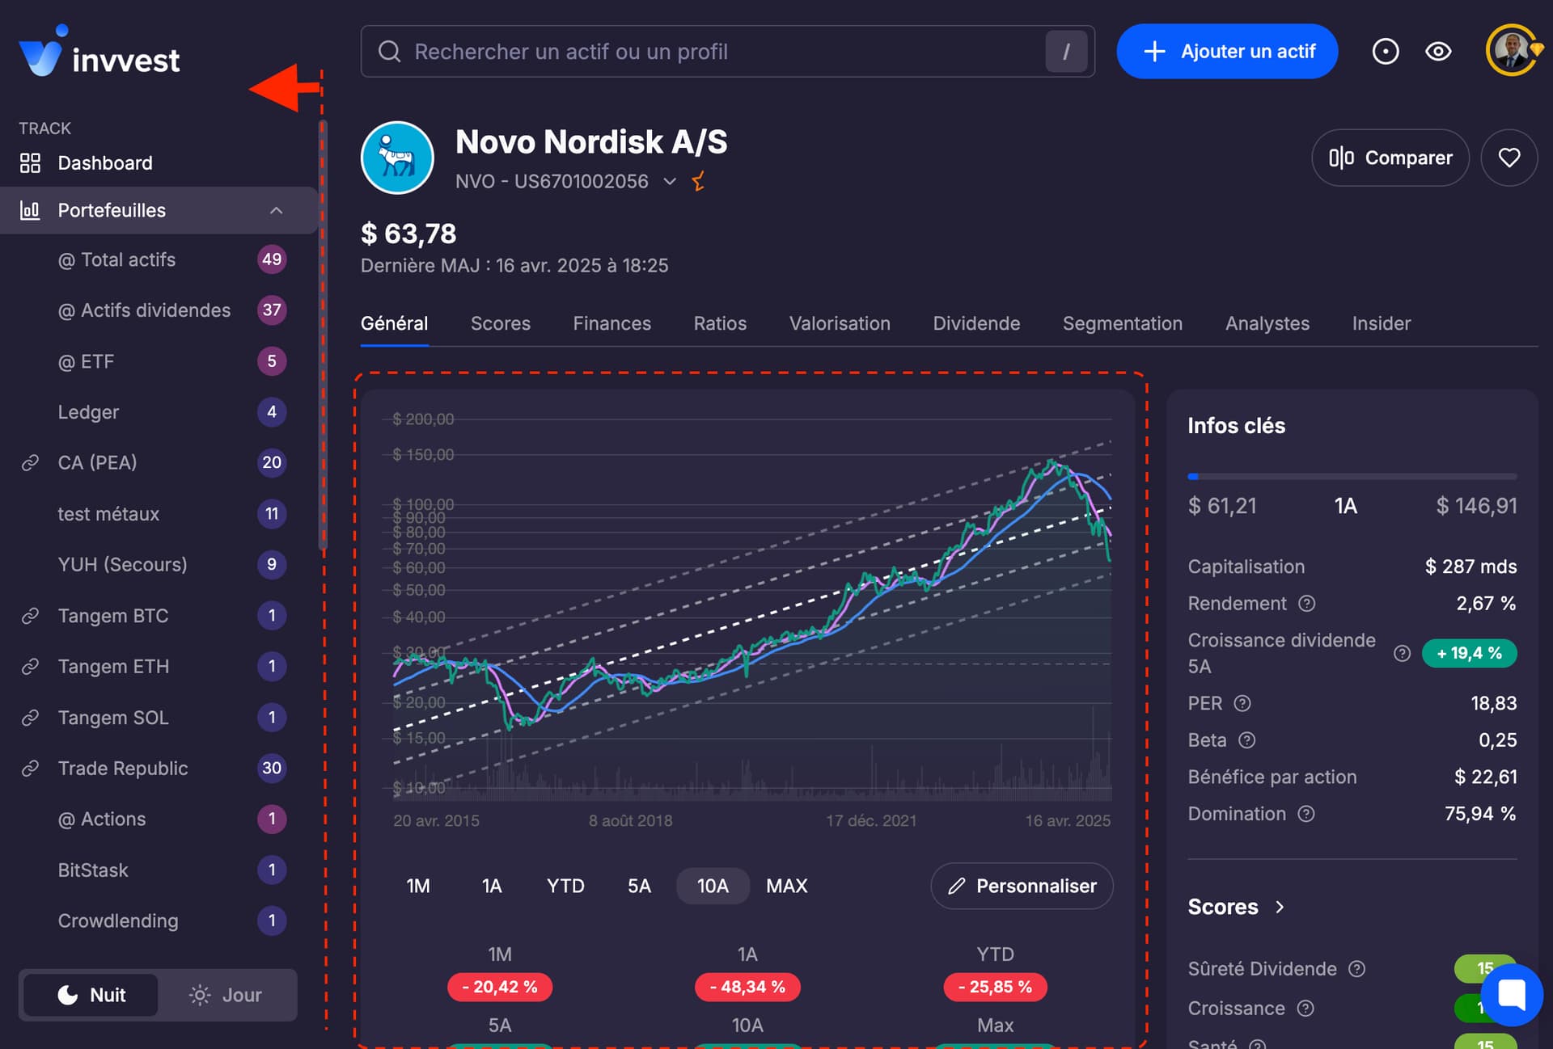Screen dimensions: 1553x1049
Task: Show help for Sûreté Dividende
Action: [1357, 969]
